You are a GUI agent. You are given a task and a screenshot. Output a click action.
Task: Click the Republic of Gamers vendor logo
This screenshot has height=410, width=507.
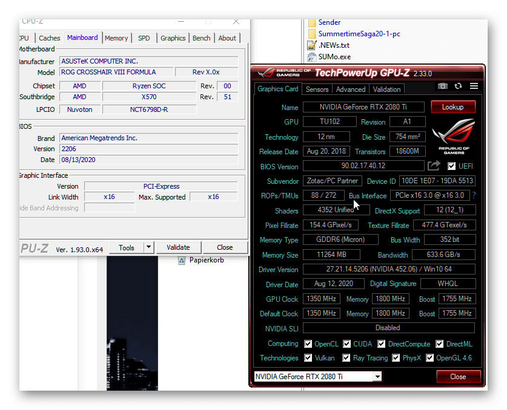point(454,137)
